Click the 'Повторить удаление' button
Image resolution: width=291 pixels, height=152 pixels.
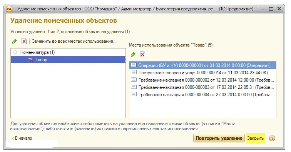click(219, 138)
